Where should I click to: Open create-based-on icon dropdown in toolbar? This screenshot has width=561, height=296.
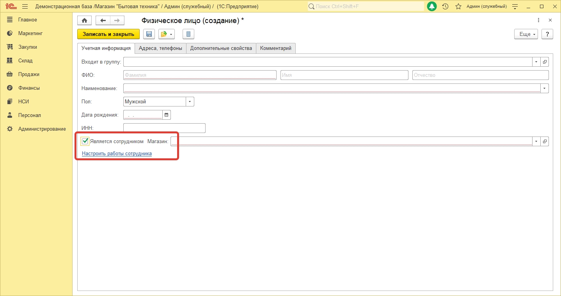pos(167,34)
